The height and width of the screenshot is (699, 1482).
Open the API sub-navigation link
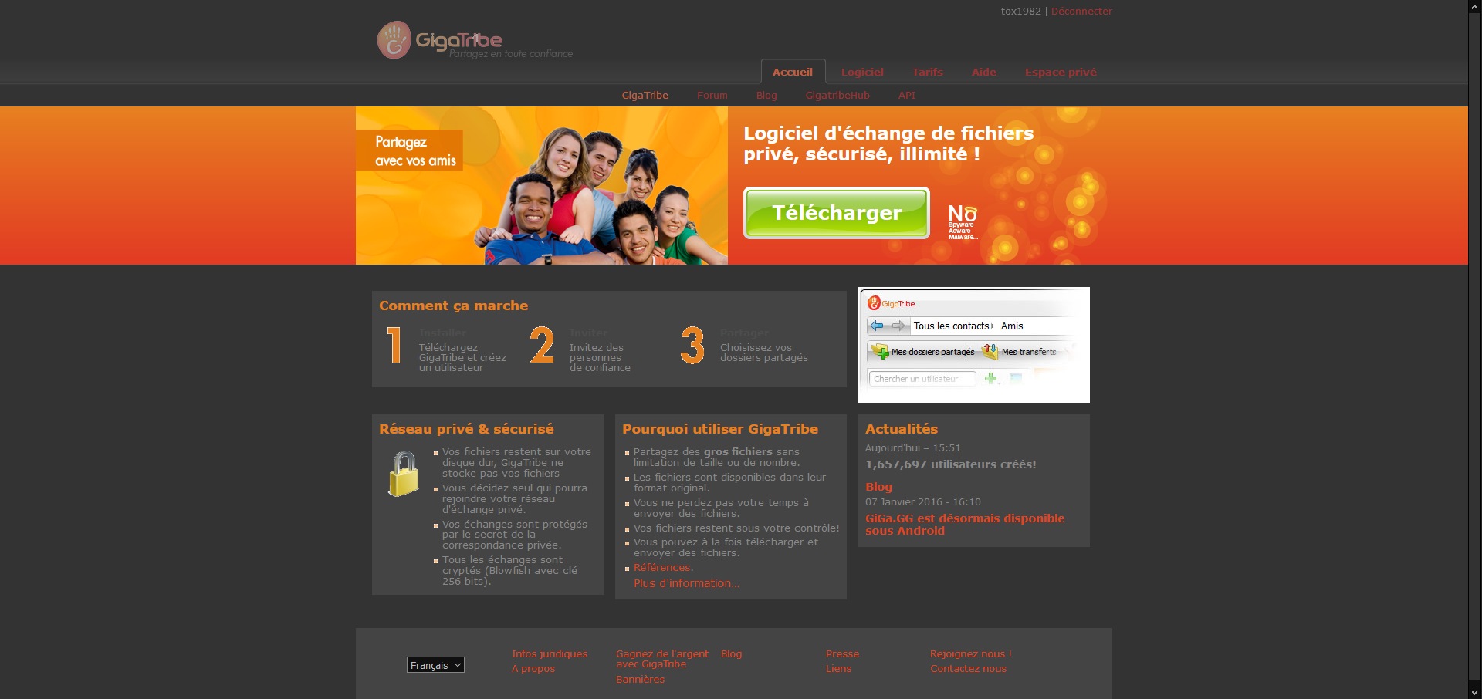[906, 96]
